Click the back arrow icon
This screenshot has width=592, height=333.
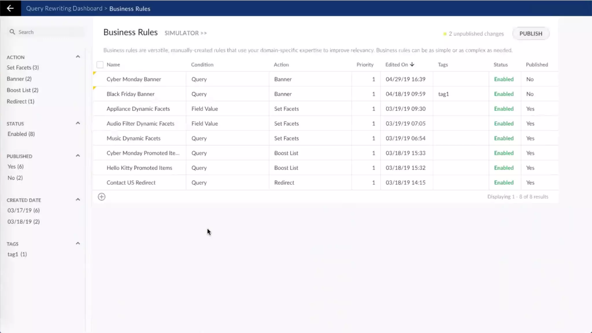pos(10,8)
